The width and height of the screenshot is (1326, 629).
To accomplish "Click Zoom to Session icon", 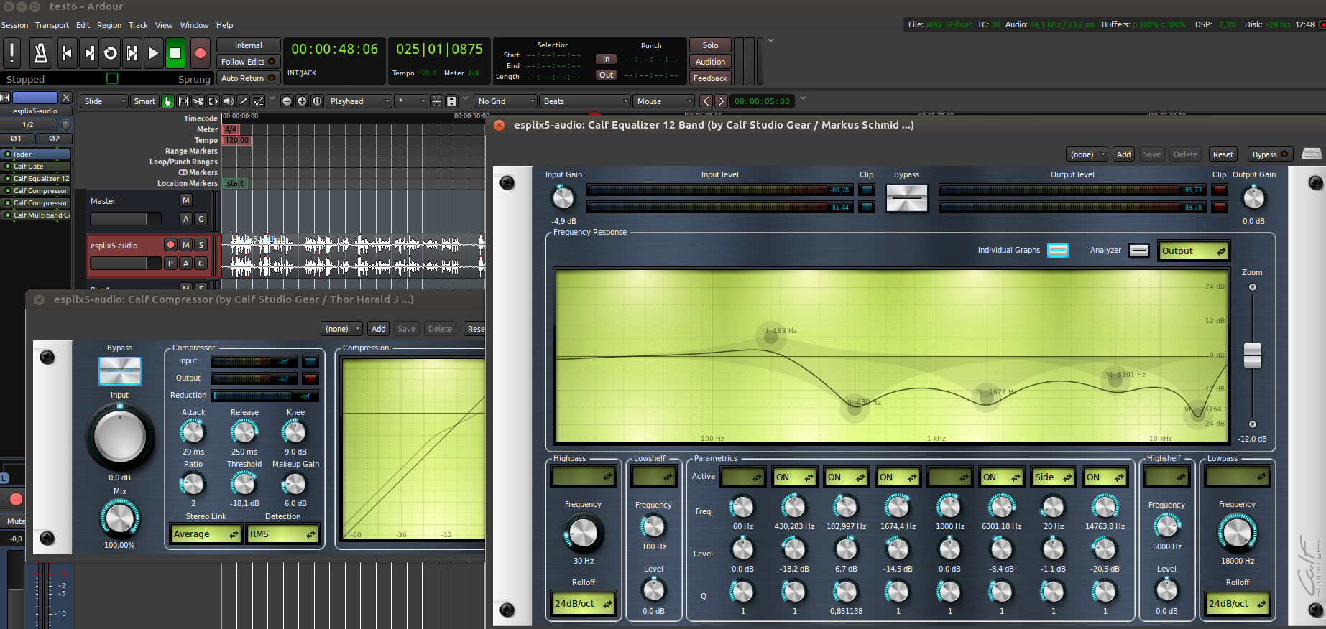I will coord(317,101).
